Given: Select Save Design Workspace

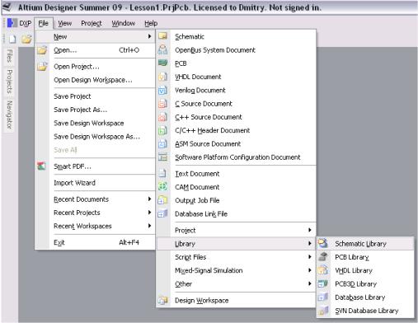Looking at the screenshot, I should (x=96, y=123).
